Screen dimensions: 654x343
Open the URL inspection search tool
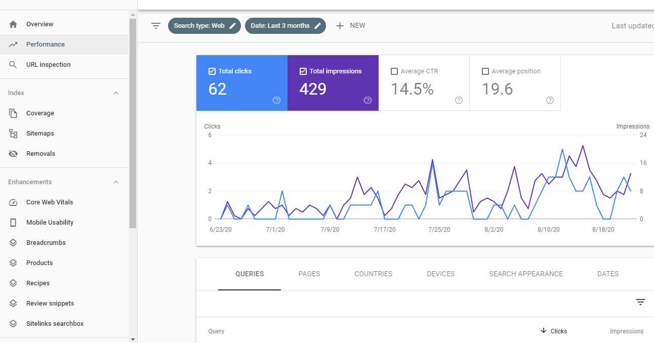coord(48,65)
